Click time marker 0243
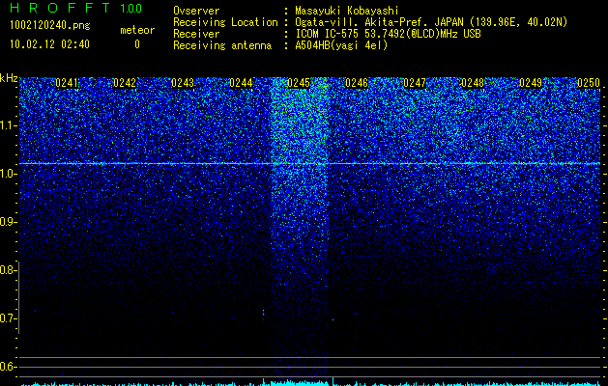The image size is (608, 386). [x=183, y=83]
